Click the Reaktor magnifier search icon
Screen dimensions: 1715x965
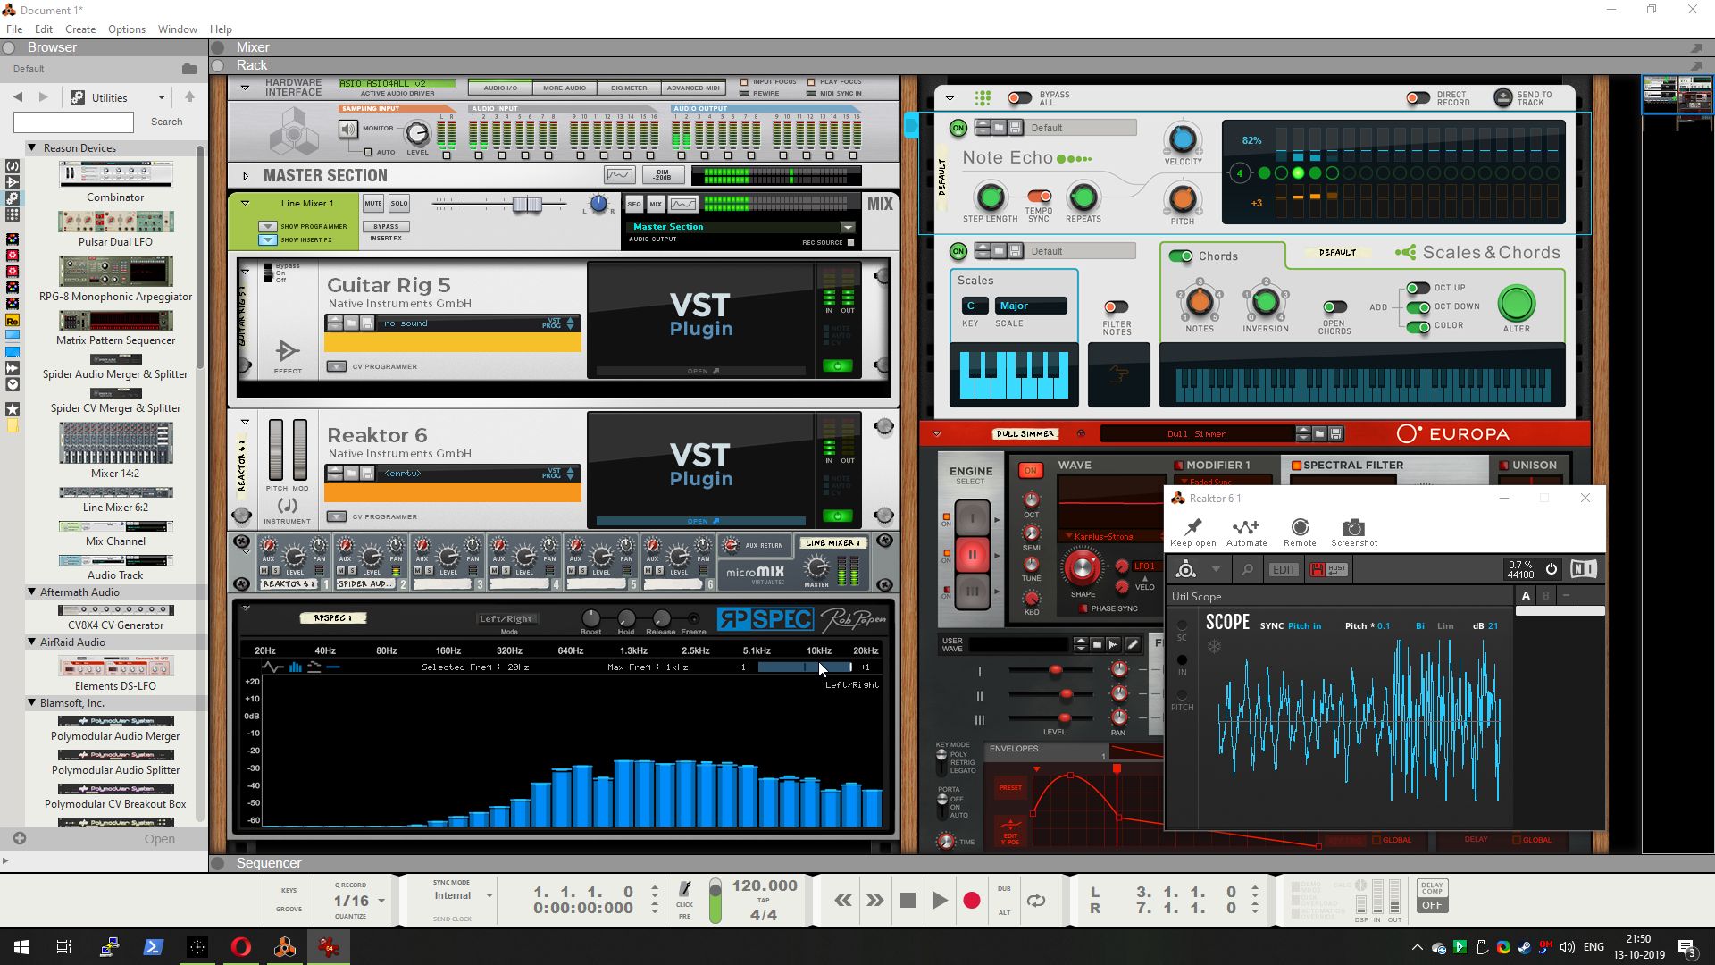[x=1247, y=569]
